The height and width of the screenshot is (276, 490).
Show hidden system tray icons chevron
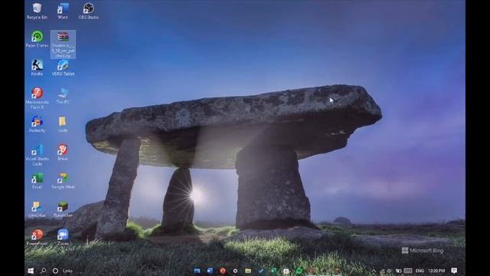[374, 271]
